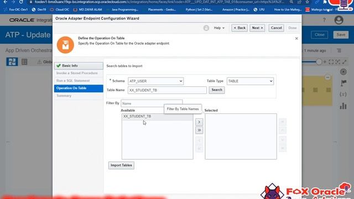Screen dimensions: 354x199
Task: Click the Import Tables button
Action: (x=121, y=165)
